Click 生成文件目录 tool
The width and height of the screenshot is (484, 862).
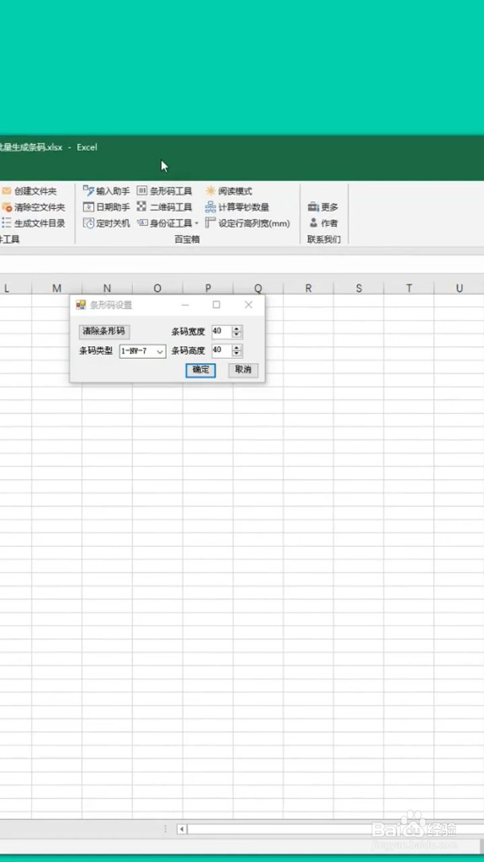[34, 223]
